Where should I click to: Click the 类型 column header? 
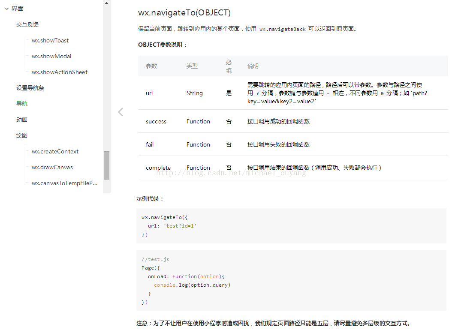coord(192,66)
